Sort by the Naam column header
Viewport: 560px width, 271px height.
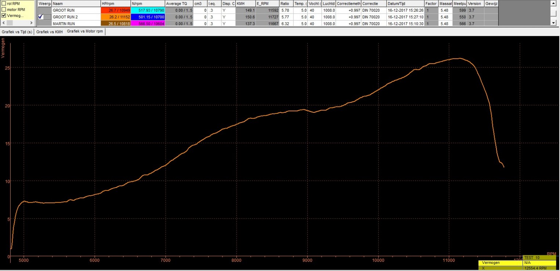pyautogui.click(x=76, y=3)
